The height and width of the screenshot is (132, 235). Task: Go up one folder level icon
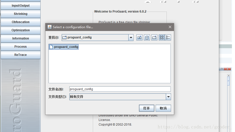(139, 37)
